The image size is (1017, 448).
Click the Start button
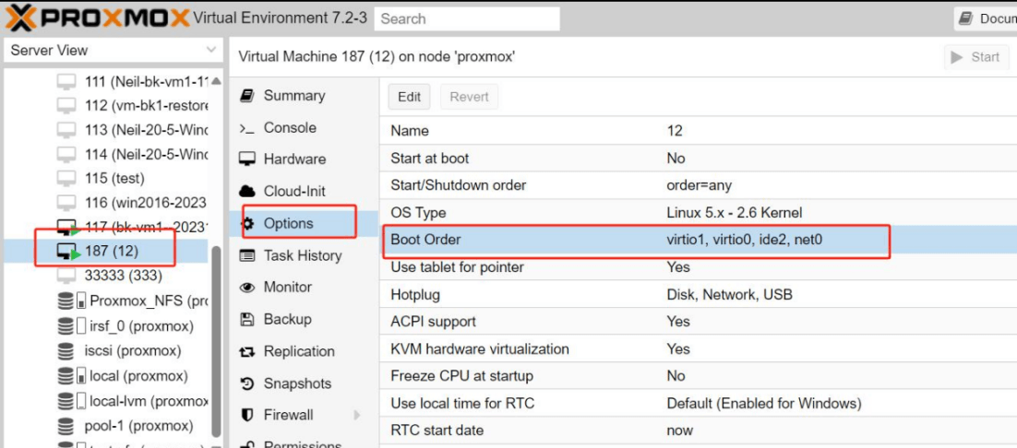975,58
